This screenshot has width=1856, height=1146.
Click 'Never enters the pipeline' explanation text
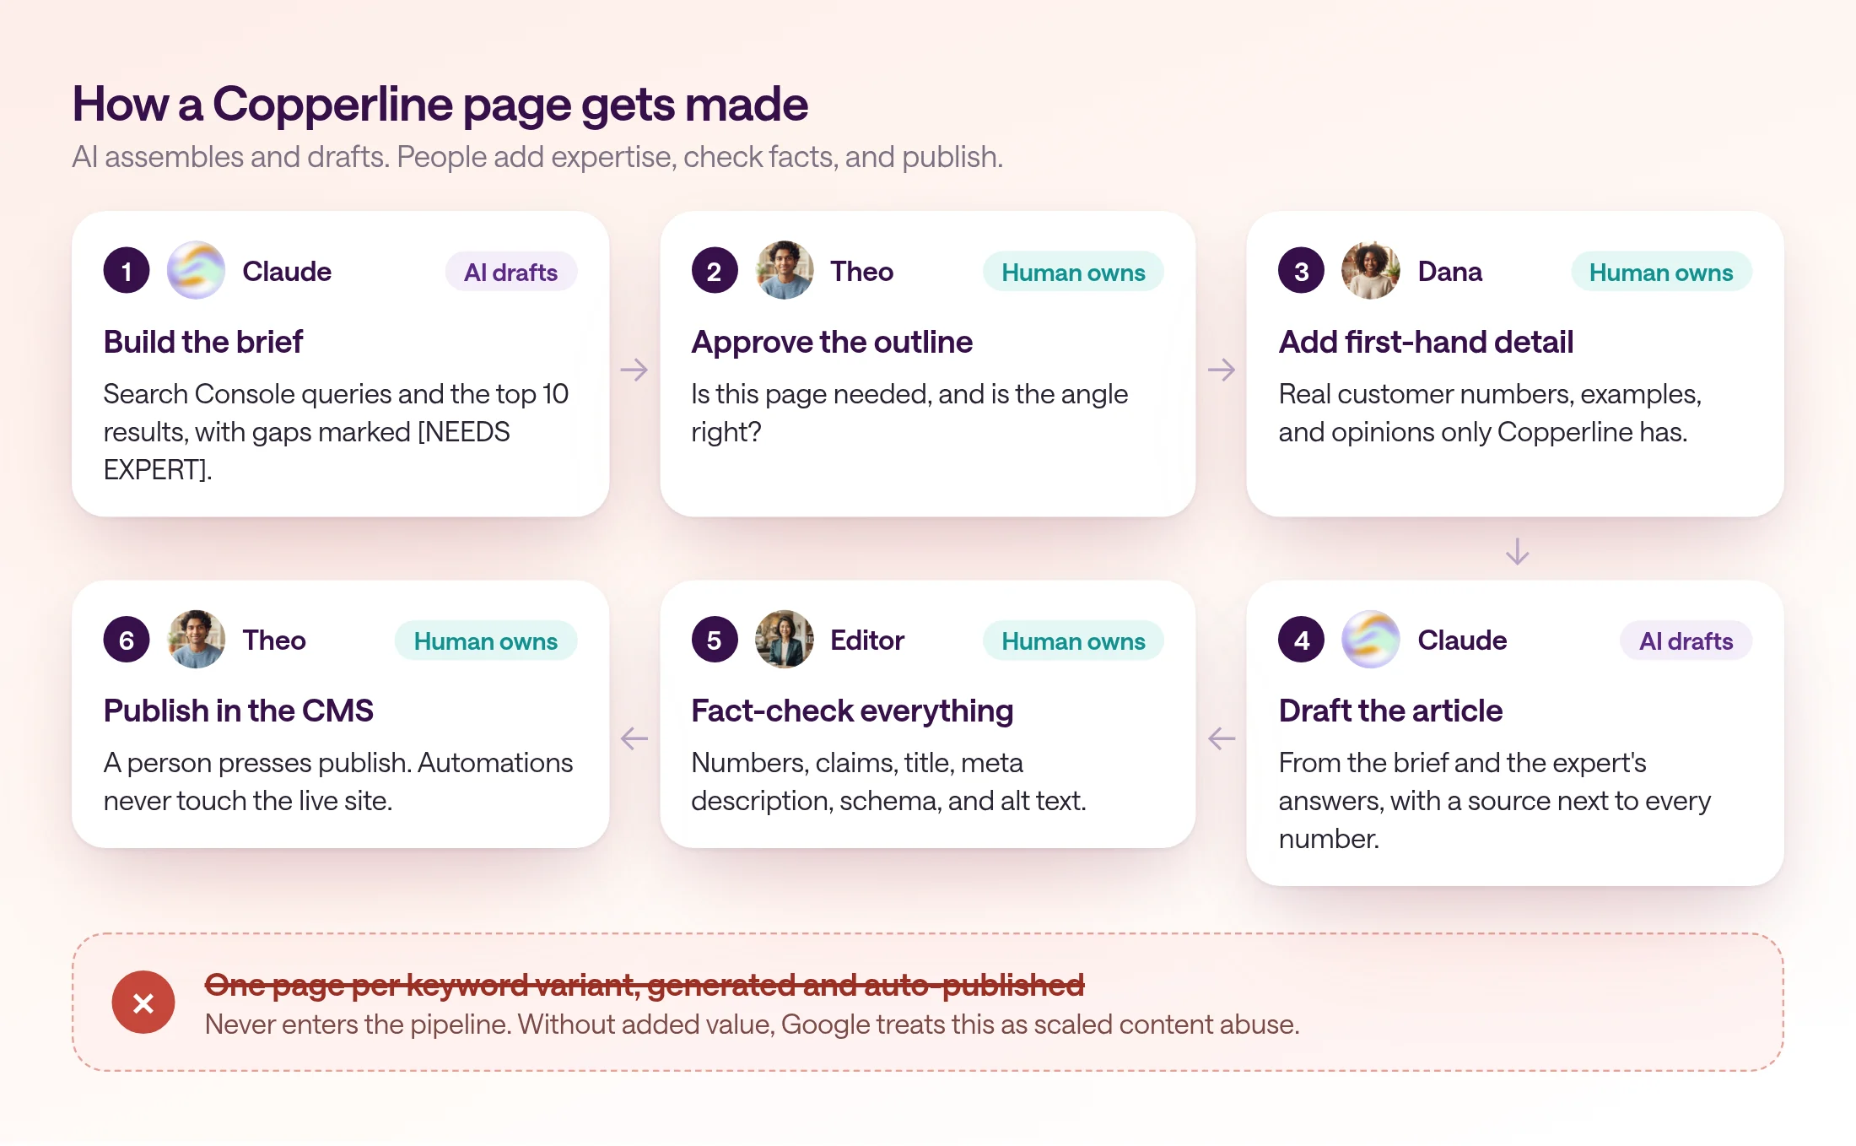[753, 1024]
